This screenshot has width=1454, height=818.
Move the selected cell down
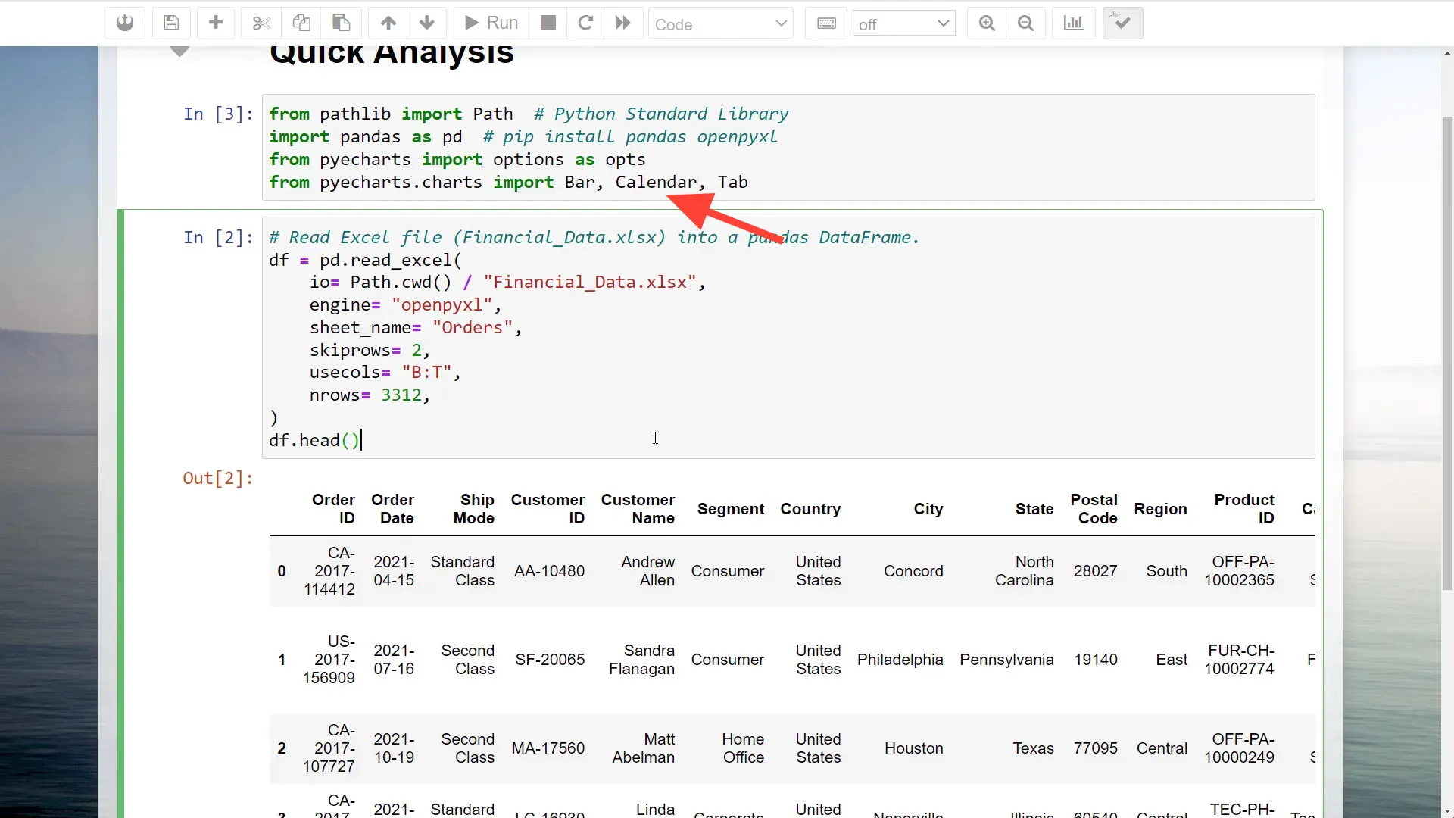tap(427, 23)
